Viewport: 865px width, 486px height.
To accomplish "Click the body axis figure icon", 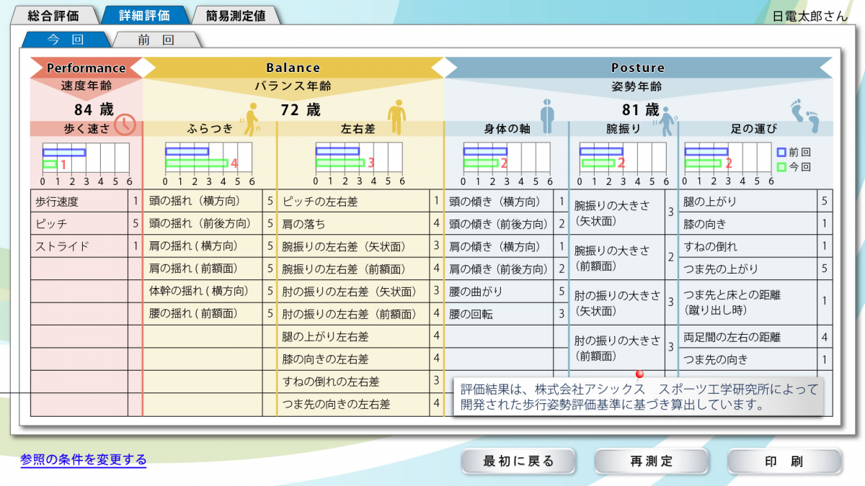I will (x=547, y=115).
